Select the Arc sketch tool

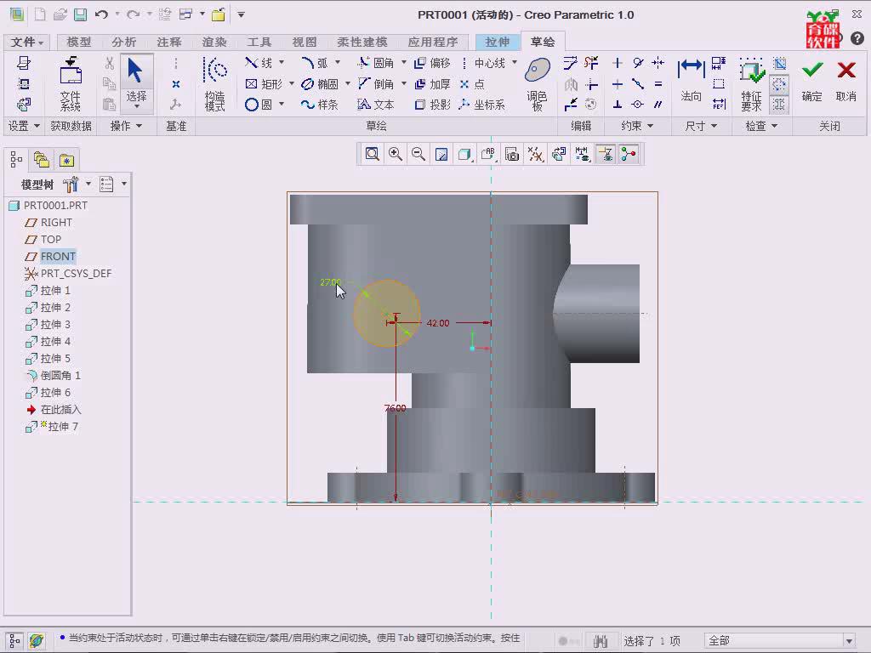click(x=315, y=63)
